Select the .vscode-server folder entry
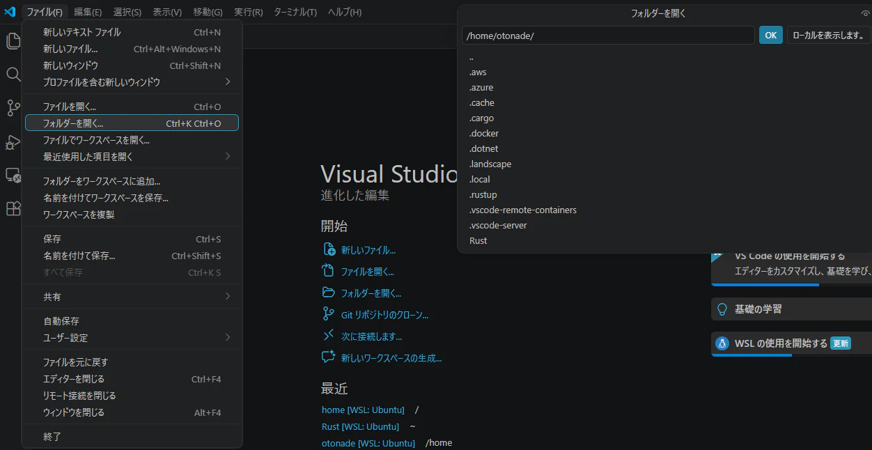872x450 pixels. tap(664, 226)
